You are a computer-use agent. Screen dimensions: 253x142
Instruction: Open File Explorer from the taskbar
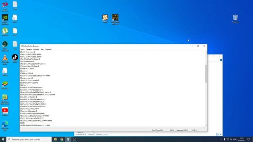pyautogui.click(x=55, y=139)
